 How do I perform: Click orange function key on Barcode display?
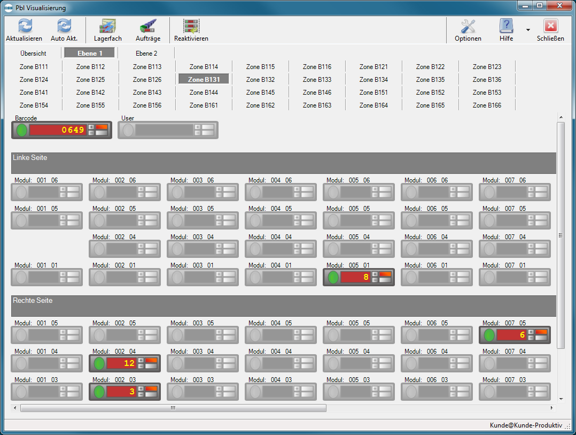pyautogui.click(x=102, y=127)
